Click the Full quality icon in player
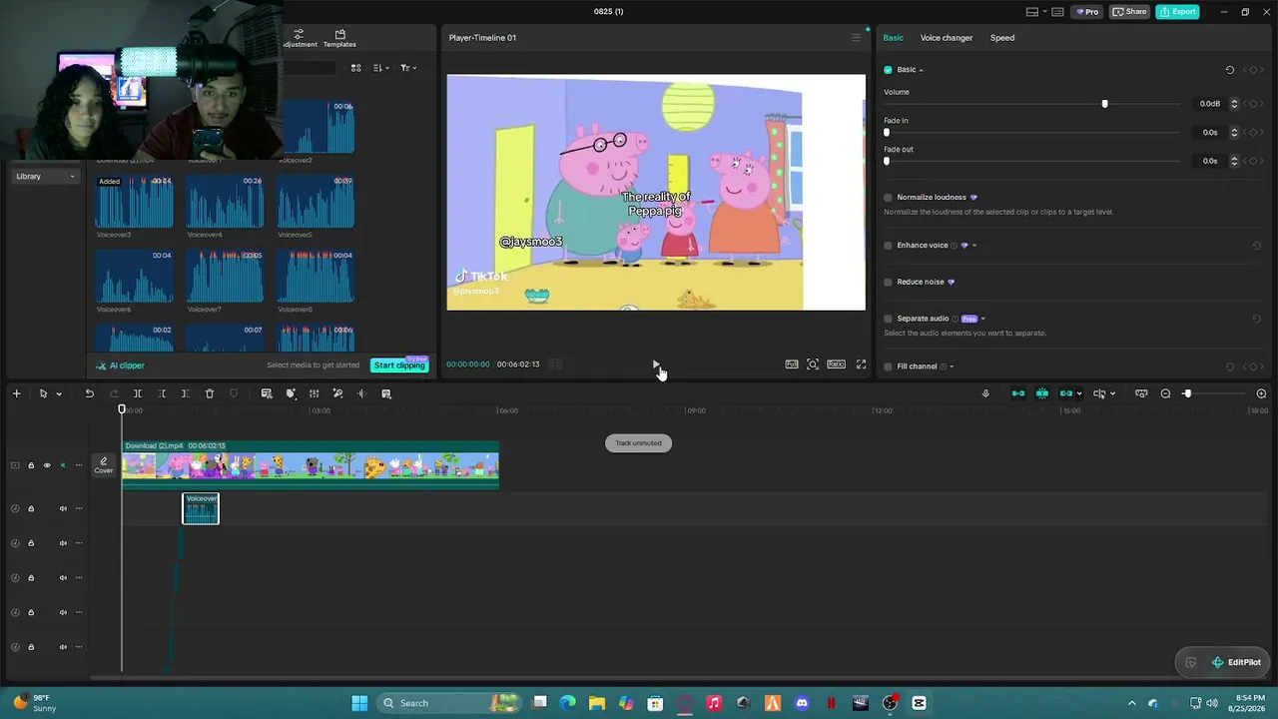 click(792, 364)
